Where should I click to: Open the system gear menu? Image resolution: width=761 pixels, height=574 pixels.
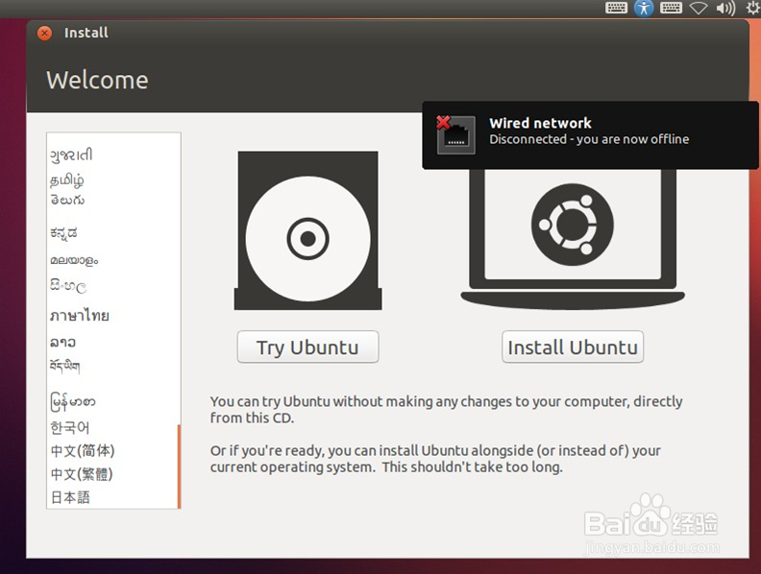click(752, 8)
